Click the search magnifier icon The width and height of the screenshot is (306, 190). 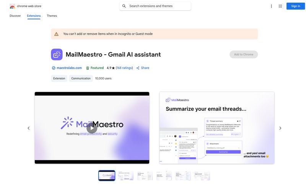124,6
